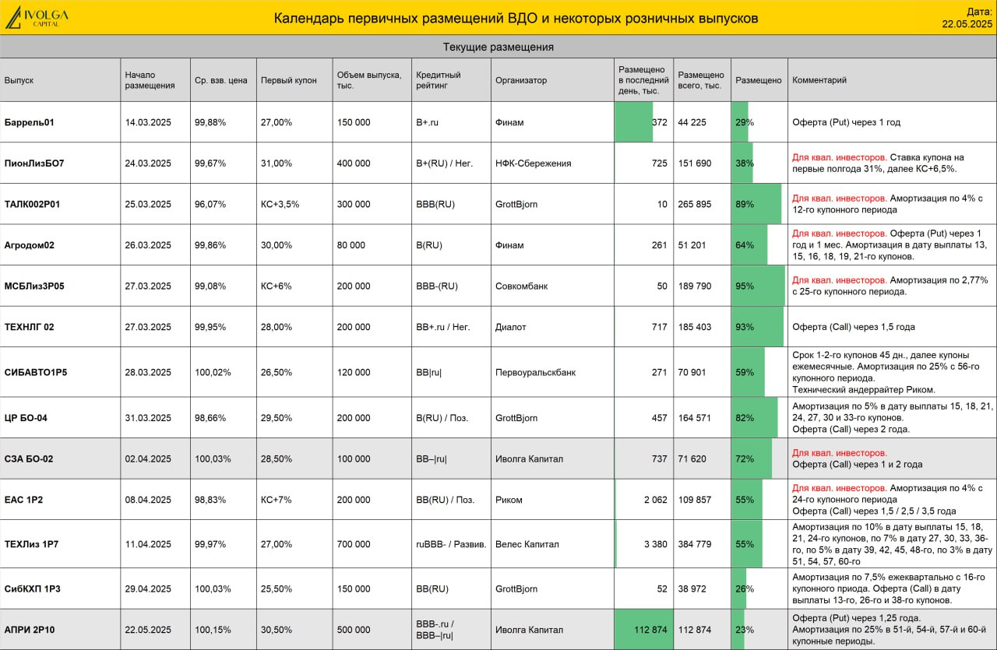Click the start date 24.03.2025
The height and width of the screenshot is (650, 997).
click(148, 163)
